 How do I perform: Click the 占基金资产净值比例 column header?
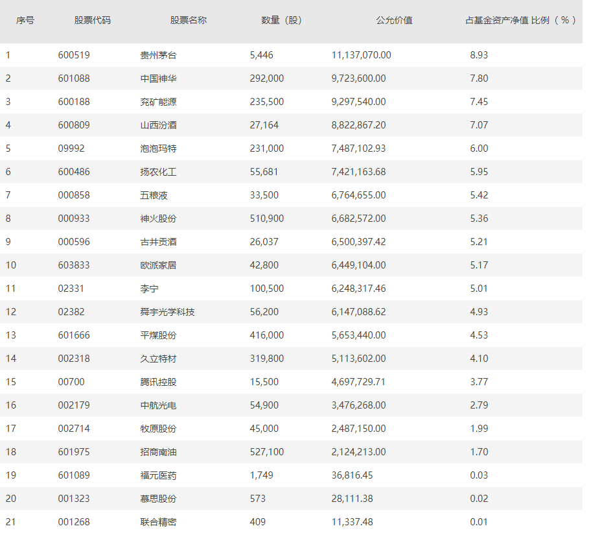(520, 20)
